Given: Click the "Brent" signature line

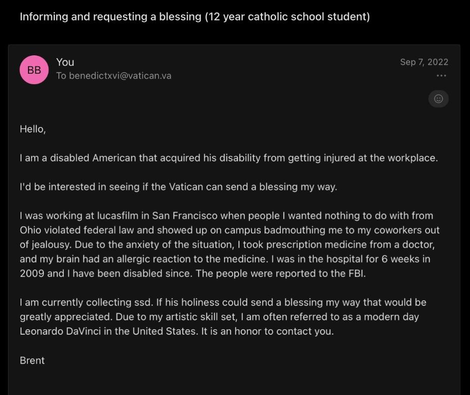Looking at the screenshot, I should 32,360.
